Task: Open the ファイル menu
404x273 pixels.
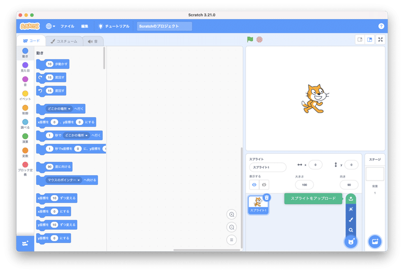Action: pos(67,26)
